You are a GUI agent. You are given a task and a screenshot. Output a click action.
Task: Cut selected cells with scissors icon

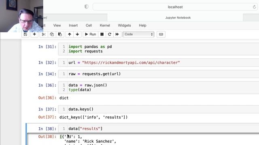[44, 34]
